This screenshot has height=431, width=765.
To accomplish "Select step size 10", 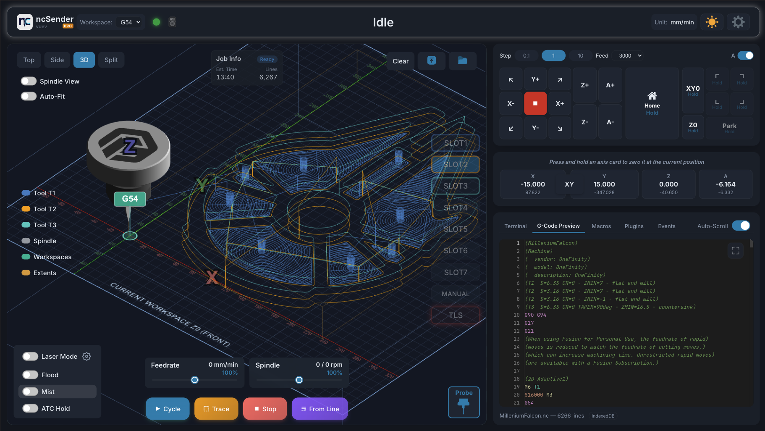I will pyautogui.click(x=580, y=55).
